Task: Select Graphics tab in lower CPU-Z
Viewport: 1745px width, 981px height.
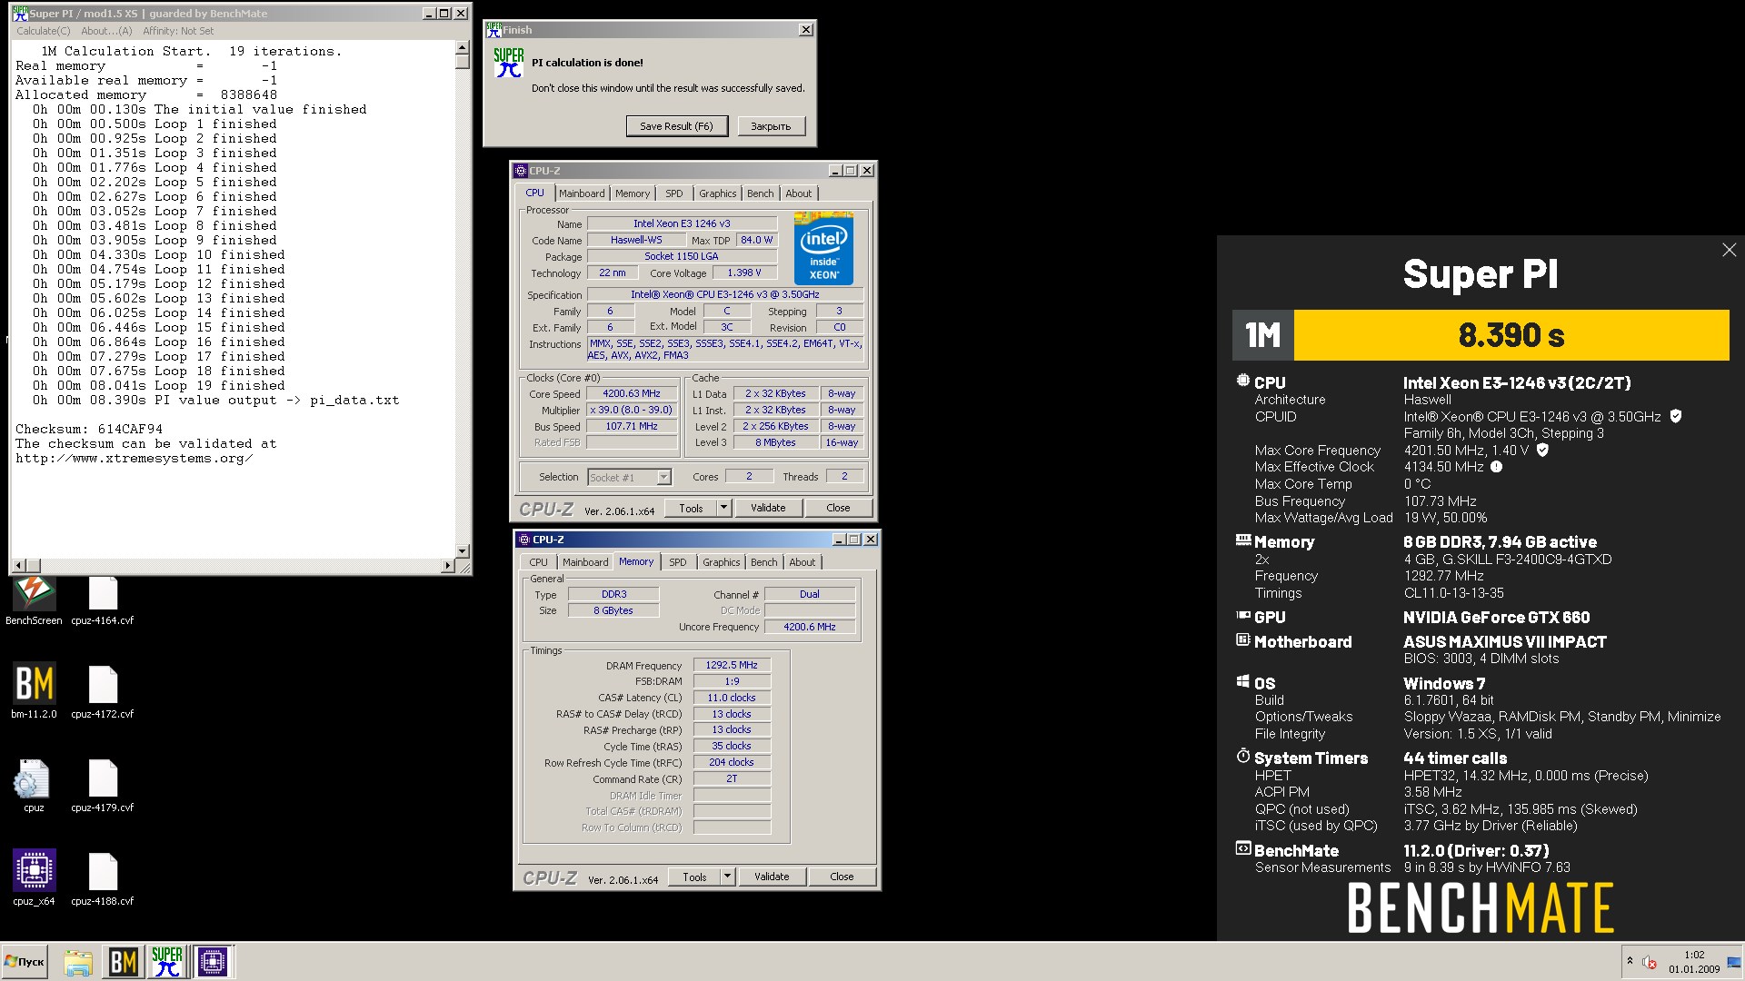Action: (721, 562)
